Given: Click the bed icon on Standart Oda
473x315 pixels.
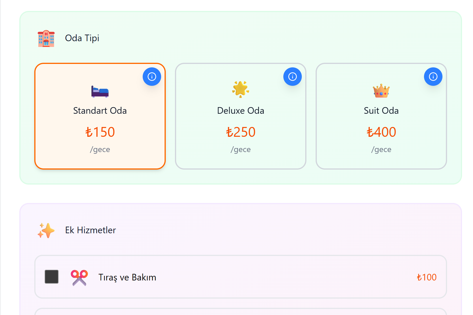Looking at the screenshot, I should coord(100,92).
